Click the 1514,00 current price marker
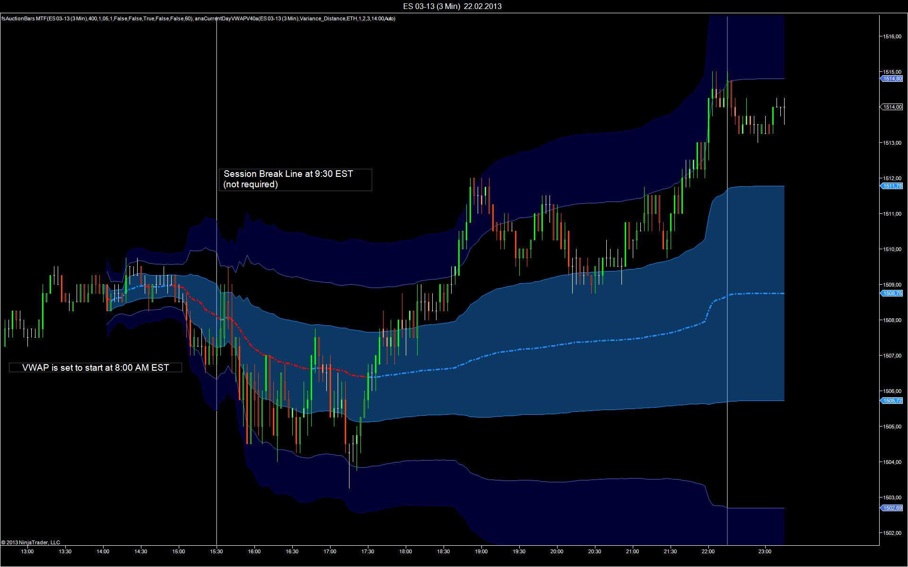 892,107
